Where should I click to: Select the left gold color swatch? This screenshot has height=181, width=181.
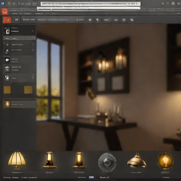click(7, 90)
